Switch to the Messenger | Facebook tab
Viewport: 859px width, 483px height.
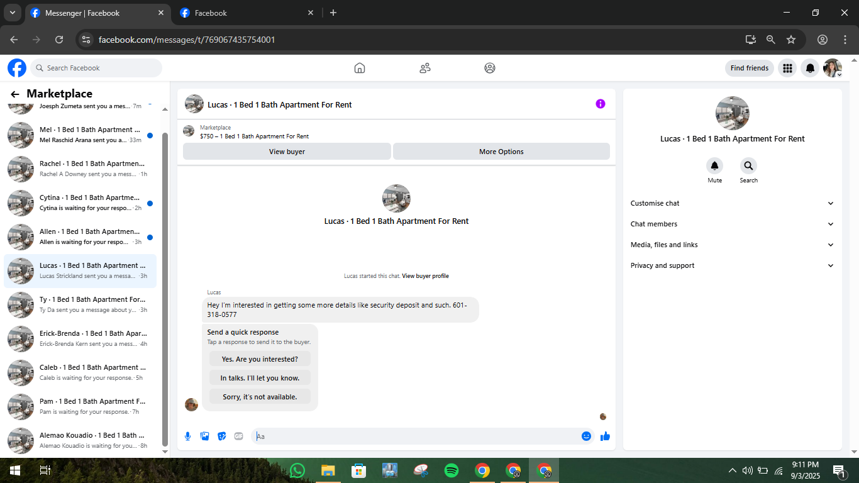(97, 13)
